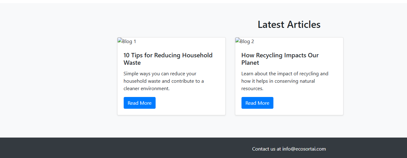Click Read More on household waste article
The image size is (407, 158).
coord(139,103)
